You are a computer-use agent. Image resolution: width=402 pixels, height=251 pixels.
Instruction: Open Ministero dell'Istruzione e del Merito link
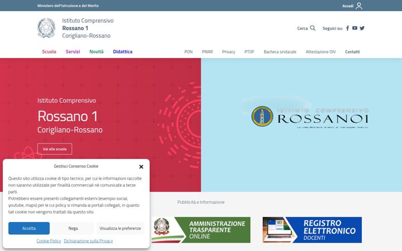pos(68,6)
